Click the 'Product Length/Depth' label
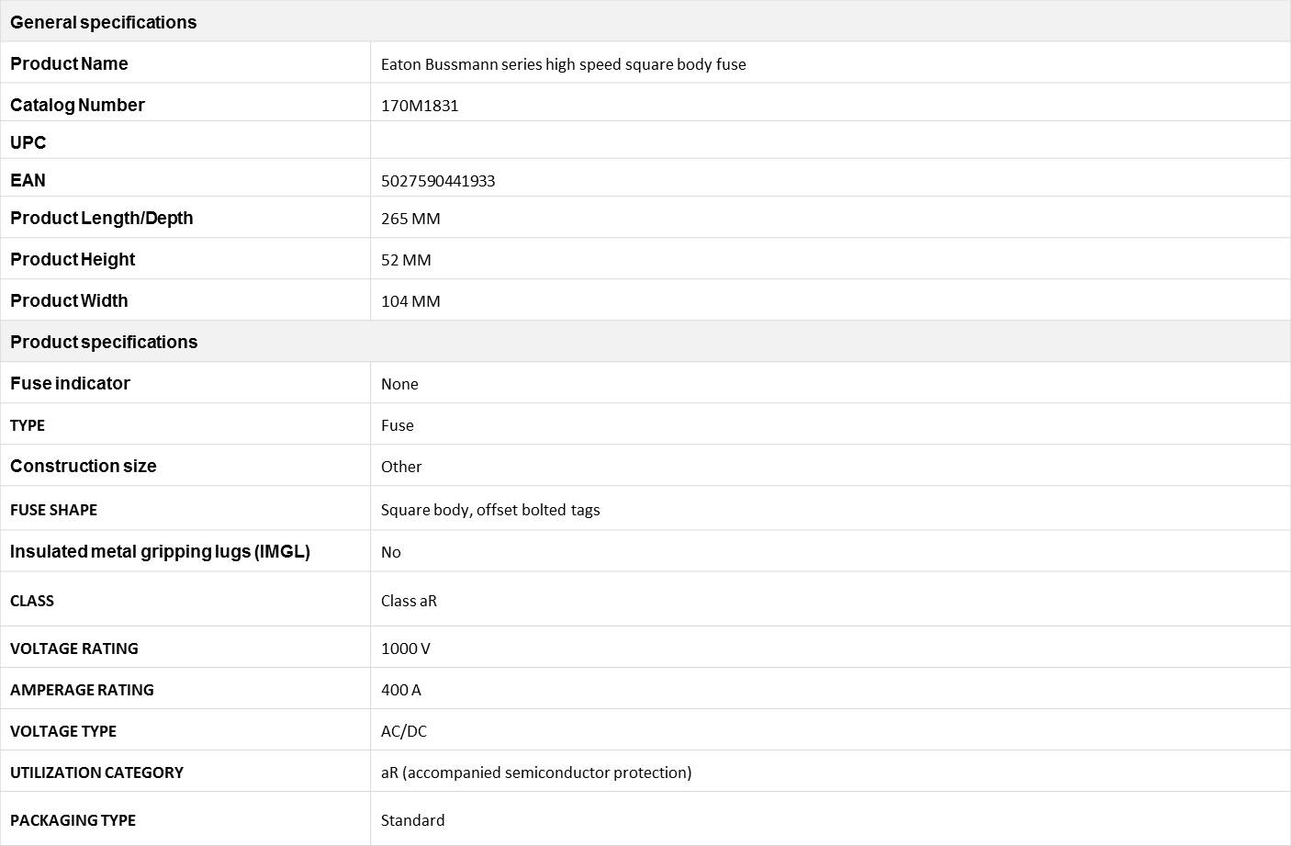The width and height of the screenshot is (1291, 846). click(101, 218)
